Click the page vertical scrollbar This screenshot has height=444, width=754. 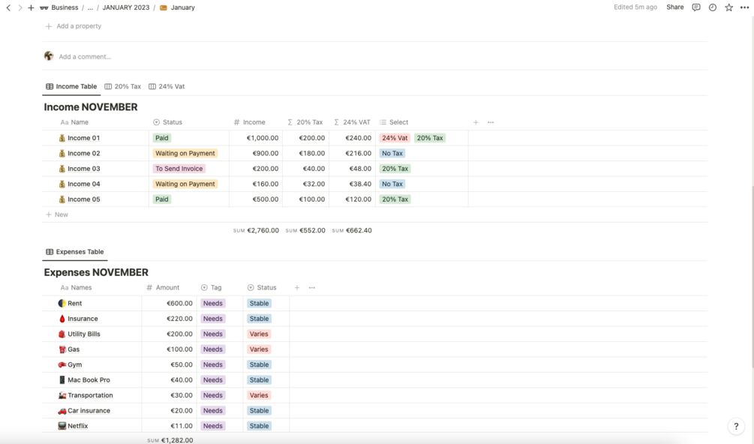point(752,276)
